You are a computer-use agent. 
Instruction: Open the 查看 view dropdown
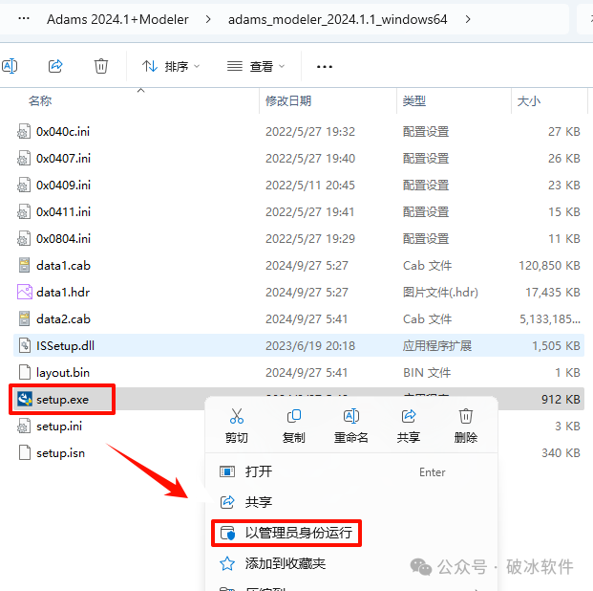[256, 67]
